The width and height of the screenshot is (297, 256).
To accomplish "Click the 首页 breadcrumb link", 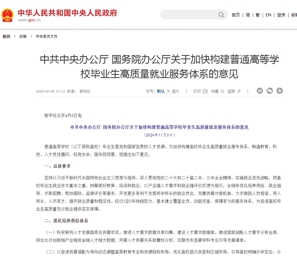I will tap(6, 36).
